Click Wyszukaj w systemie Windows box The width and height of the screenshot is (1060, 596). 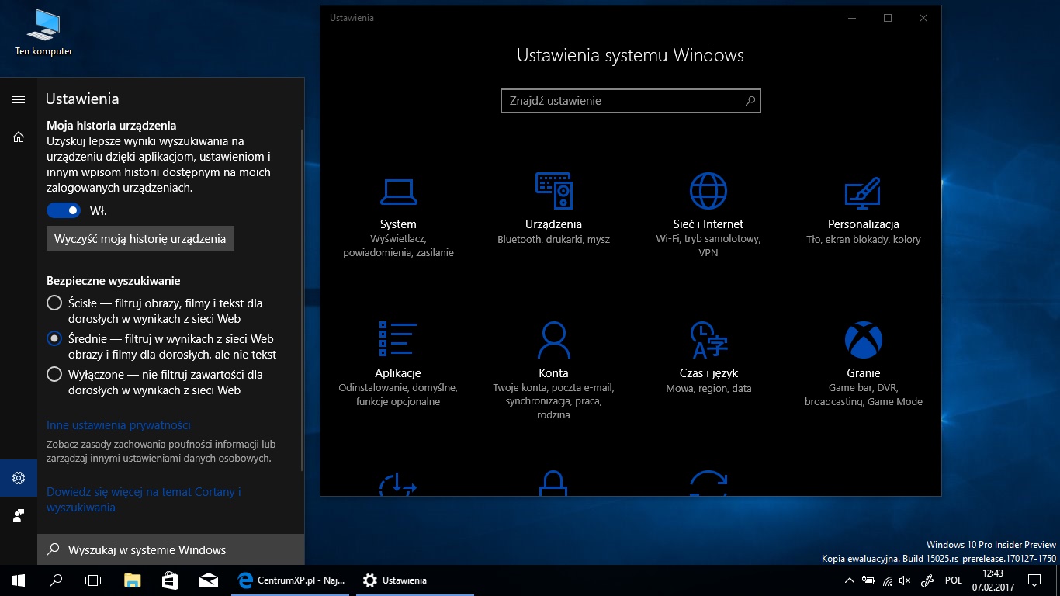tap(171, 549)
